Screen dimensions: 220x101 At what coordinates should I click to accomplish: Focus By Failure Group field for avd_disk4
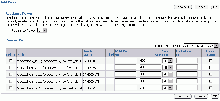(x=187, y=81)
